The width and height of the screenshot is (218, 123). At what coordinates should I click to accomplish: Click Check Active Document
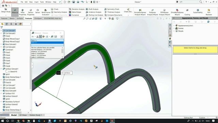pyautogui.click(x=128, y=10)
